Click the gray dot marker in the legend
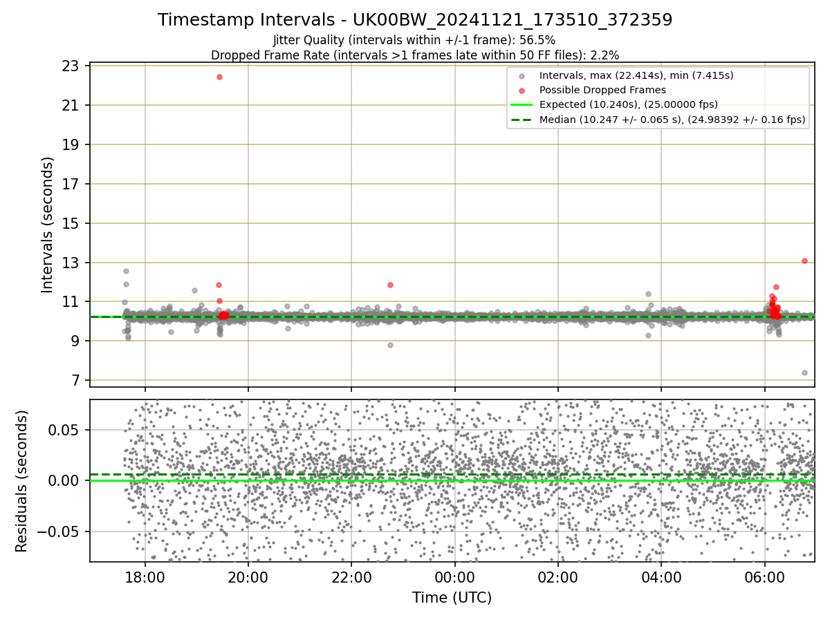The width and height of the screenshot is (830, 622). (522, 76)
